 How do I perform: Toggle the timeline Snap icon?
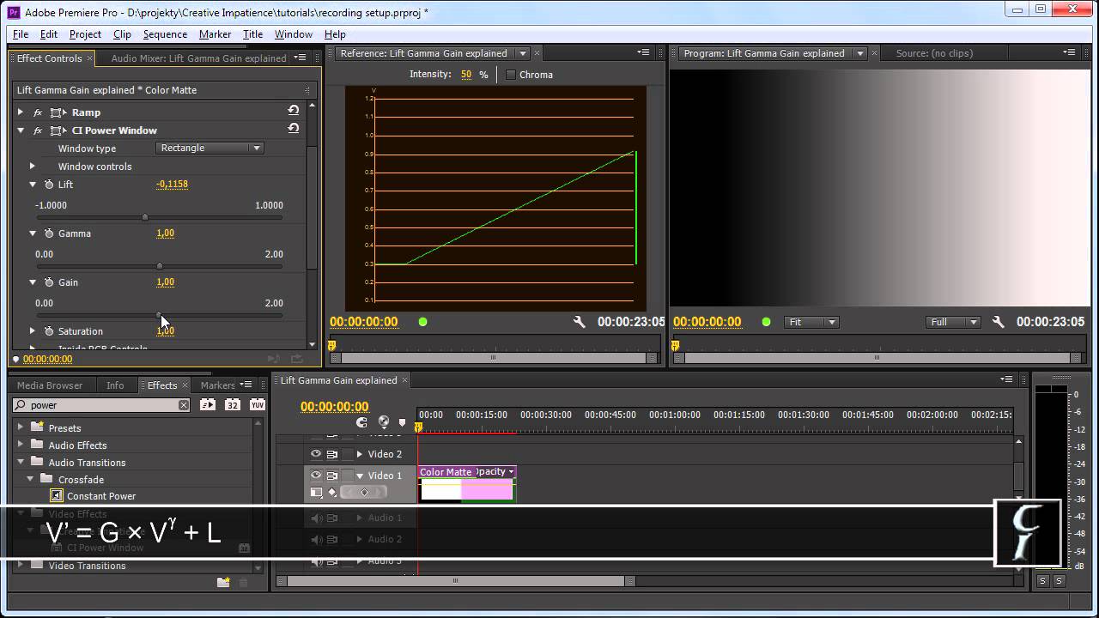click(x=361, y=422)
